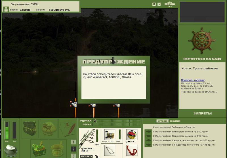Click the ЕДА hunger gauge
The width and height of the screenshot is (227, 158).
click(x=7, y=131)
